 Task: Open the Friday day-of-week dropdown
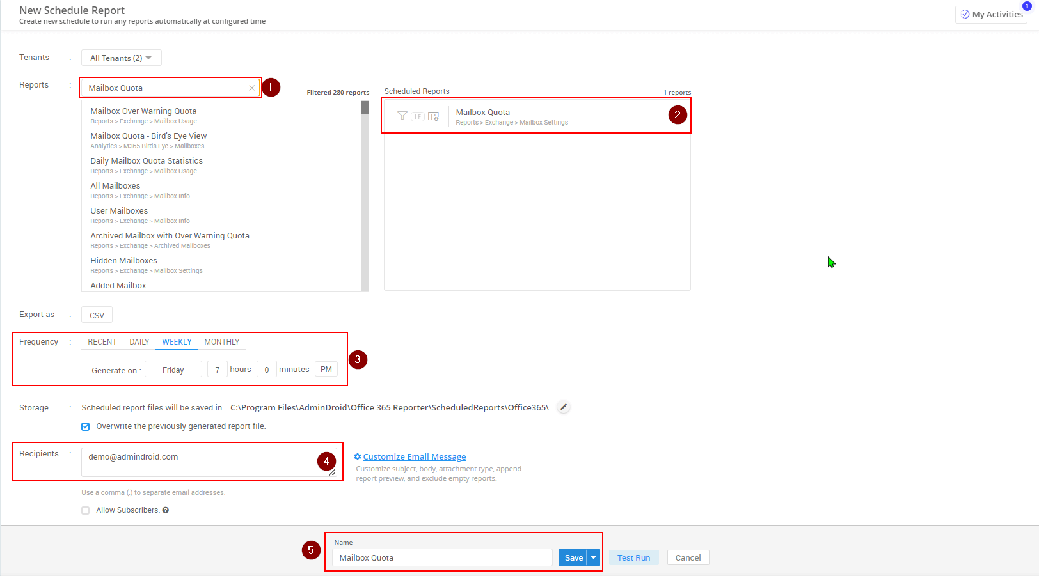click(x=173, y=369)
